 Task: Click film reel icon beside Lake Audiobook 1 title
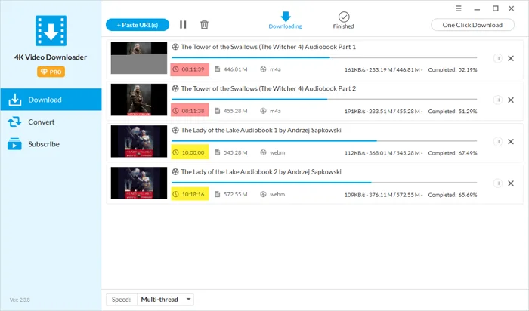click(x=175, y=130)
